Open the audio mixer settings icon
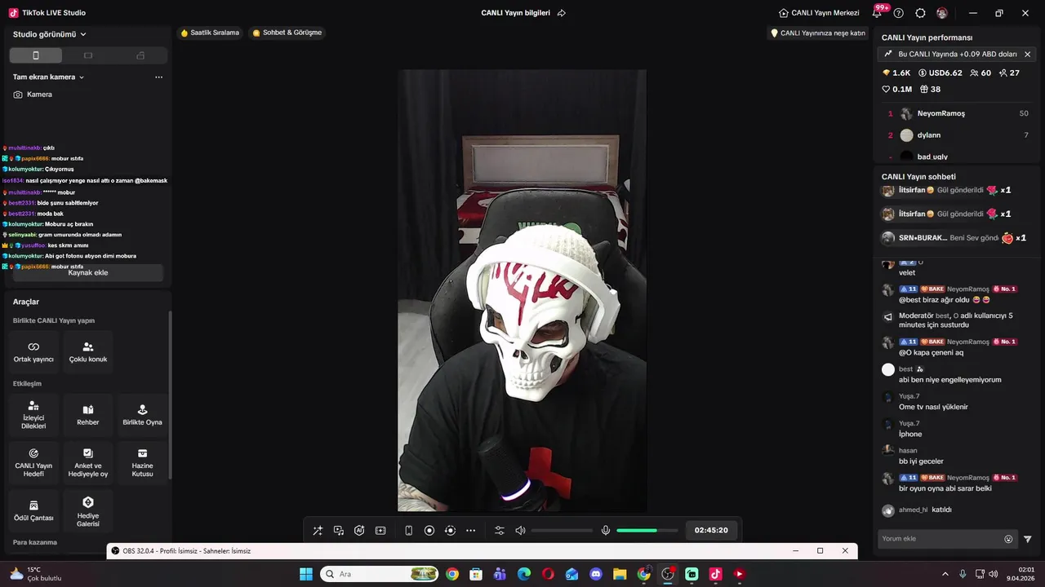The image size is (1045, 587). 500,531
